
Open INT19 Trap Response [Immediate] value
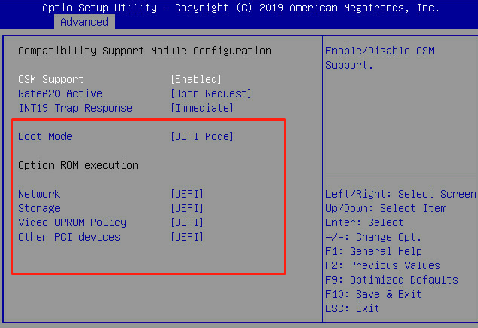pos(202,108)
